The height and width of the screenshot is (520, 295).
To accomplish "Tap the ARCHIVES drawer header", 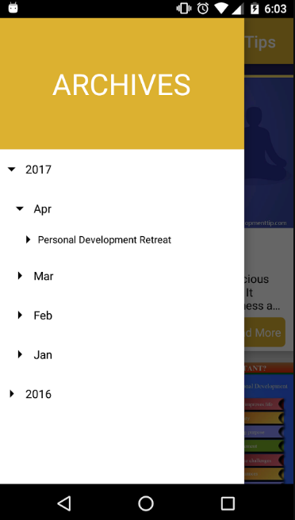I will pyautogui.click(x=122, y=83).
